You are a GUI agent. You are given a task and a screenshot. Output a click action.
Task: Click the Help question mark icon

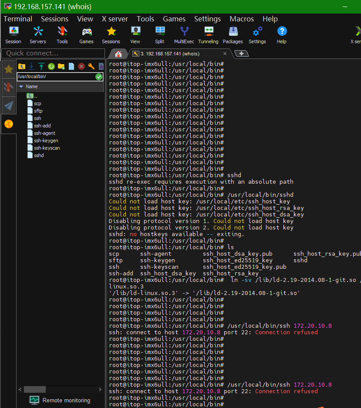[x=282, y=35]
